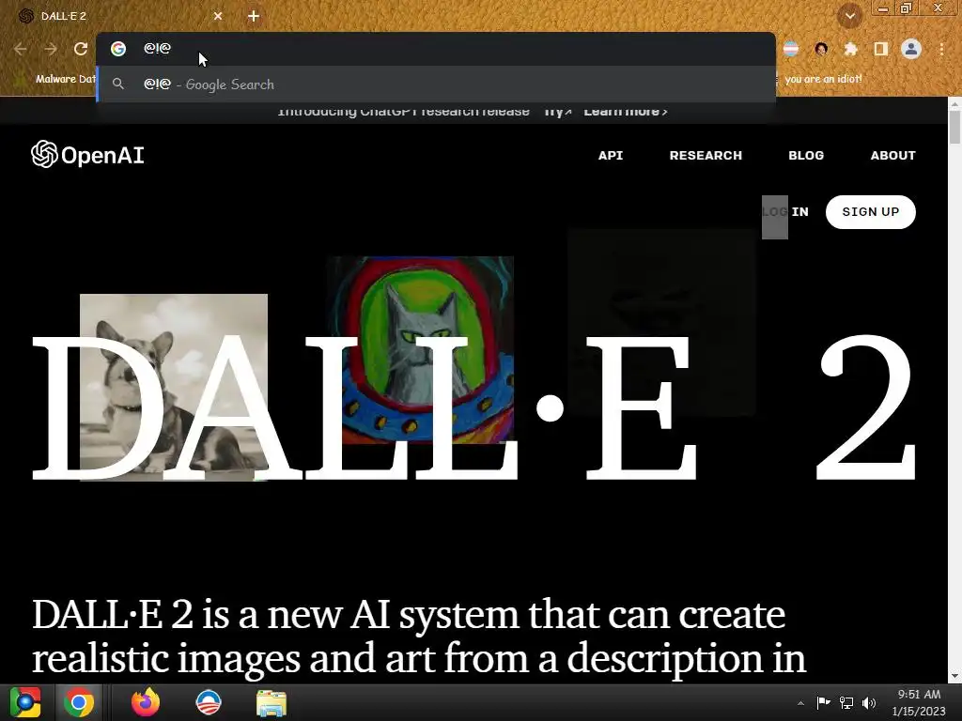Open File Explorer from the taskbar
962x721 pixels.
(272, 703)
